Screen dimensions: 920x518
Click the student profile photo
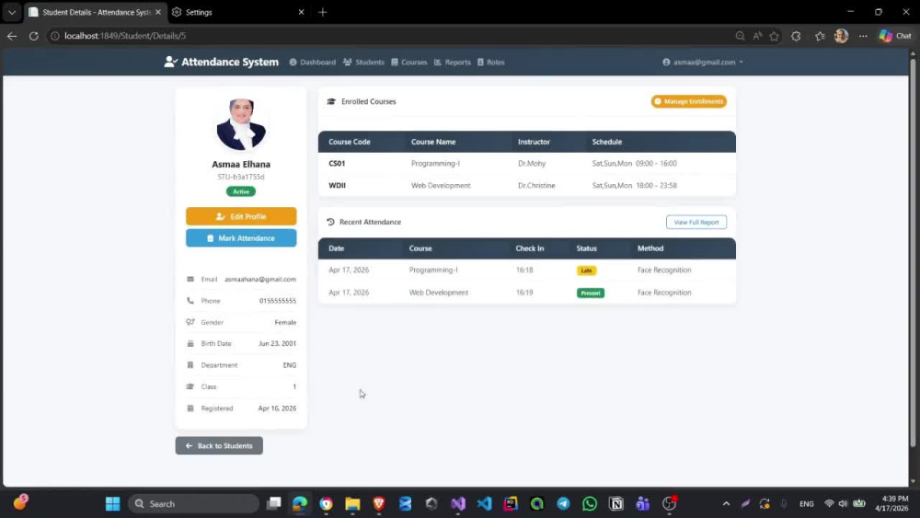point(241,124)
